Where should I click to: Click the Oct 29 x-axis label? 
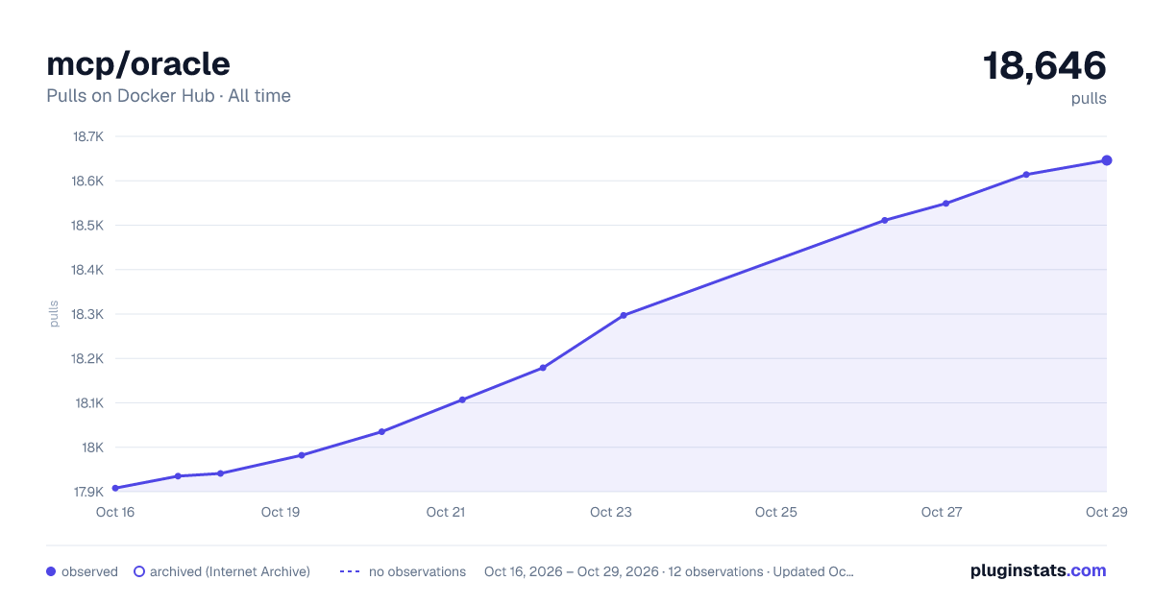click(1106, 512)
